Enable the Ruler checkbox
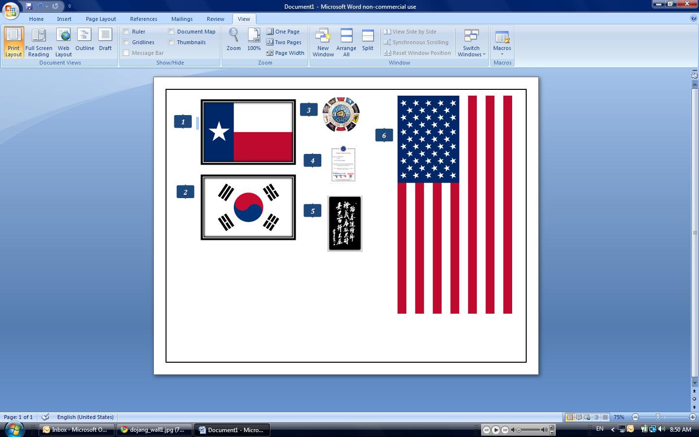The height and width of the screenshot is (437, 699). click(x=126, y=32)
